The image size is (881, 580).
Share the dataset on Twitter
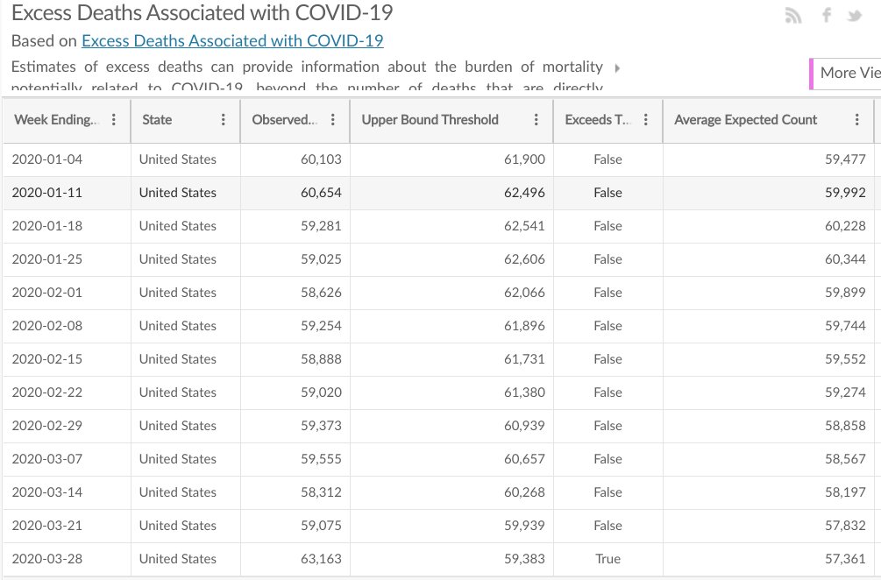(x=855, y=16)
